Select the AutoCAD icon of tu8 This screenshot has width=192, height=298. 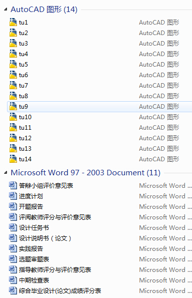click(13, 96)
